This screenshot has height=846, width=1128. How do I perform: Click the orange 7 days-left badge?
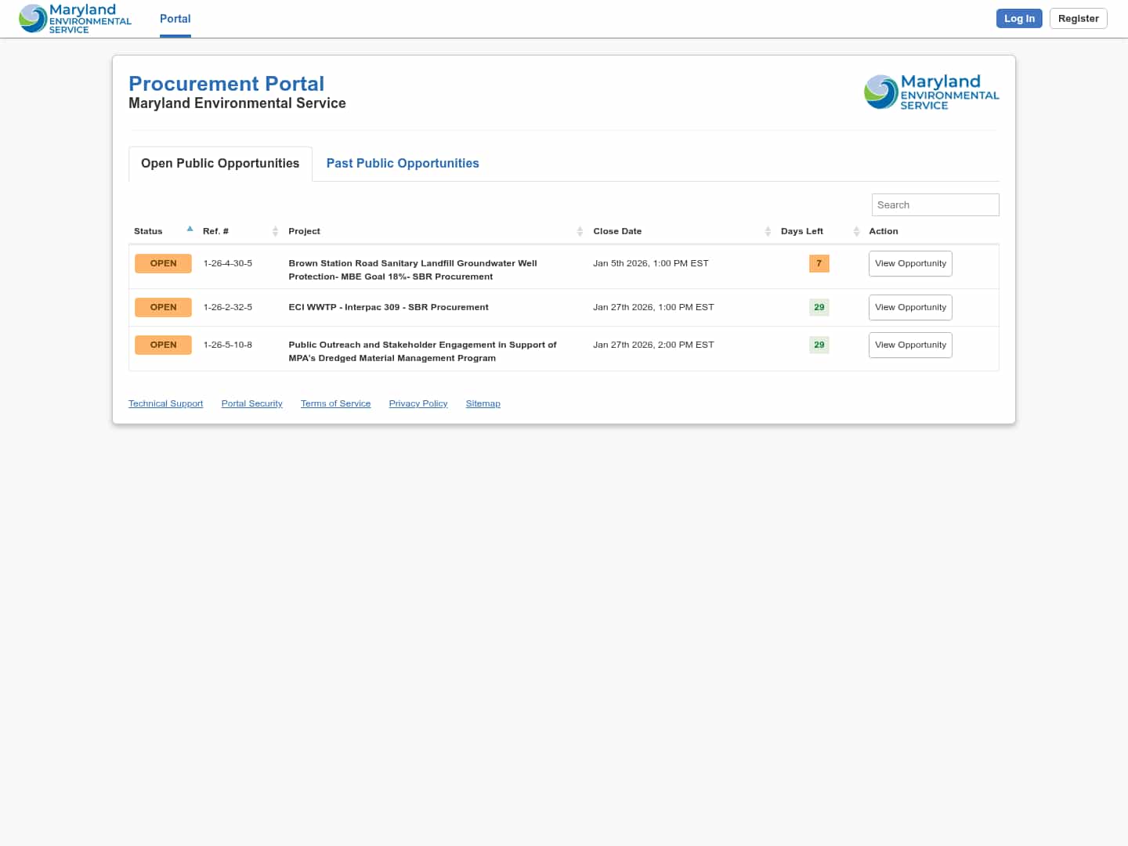[x=819, y=263]
